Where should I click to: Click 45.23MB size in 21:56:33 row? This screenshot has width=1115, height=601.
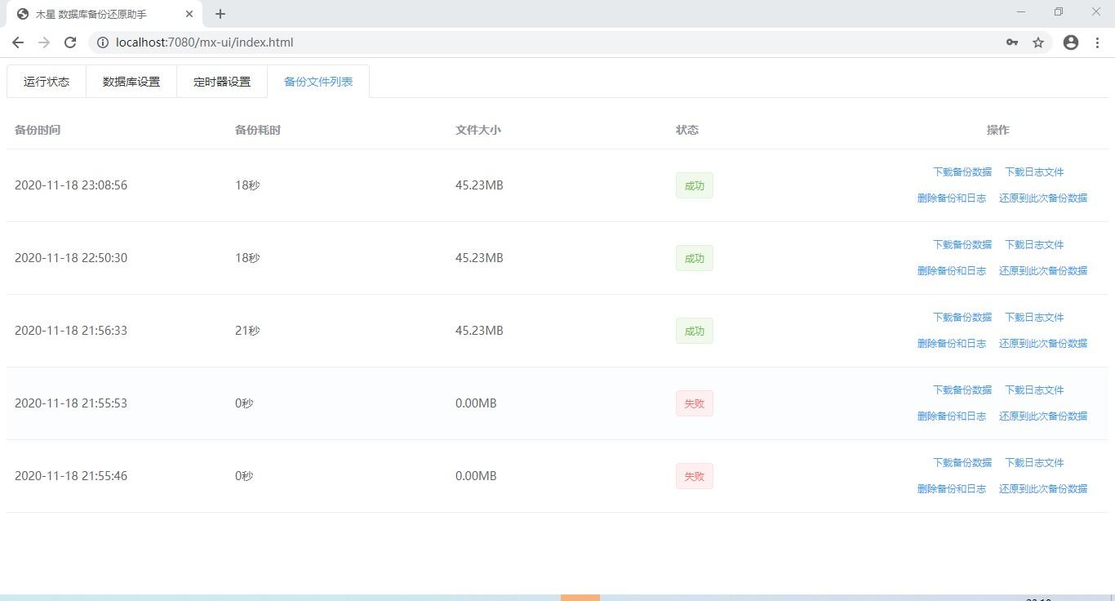(479, 331)
